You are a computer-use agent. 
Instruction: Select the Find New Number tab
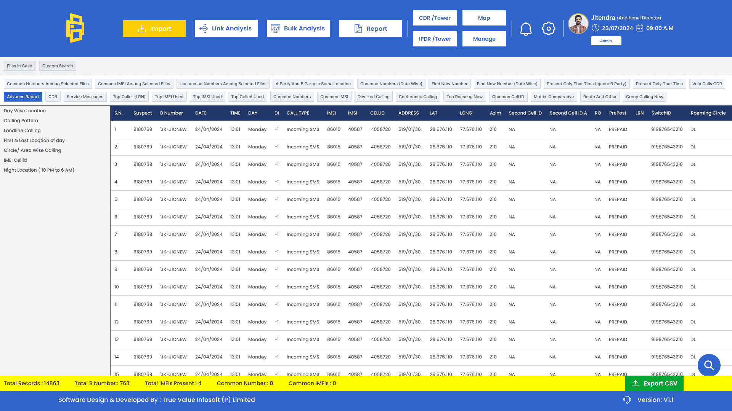point(449,84)
